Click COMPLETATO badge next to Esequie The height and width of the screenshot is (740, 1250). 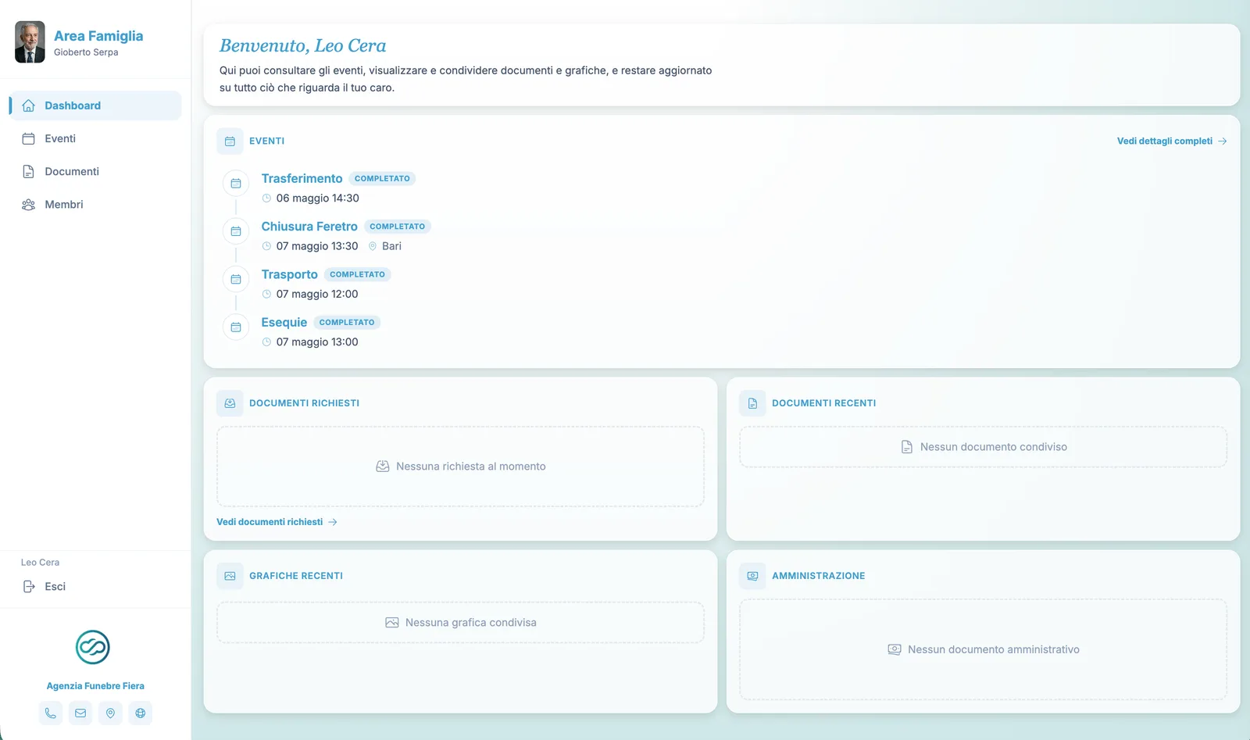coord(347,322)
